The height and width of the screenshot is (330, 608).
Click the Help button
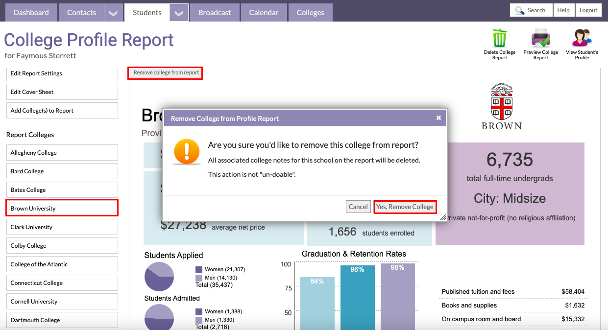click(x=563, y=10)
